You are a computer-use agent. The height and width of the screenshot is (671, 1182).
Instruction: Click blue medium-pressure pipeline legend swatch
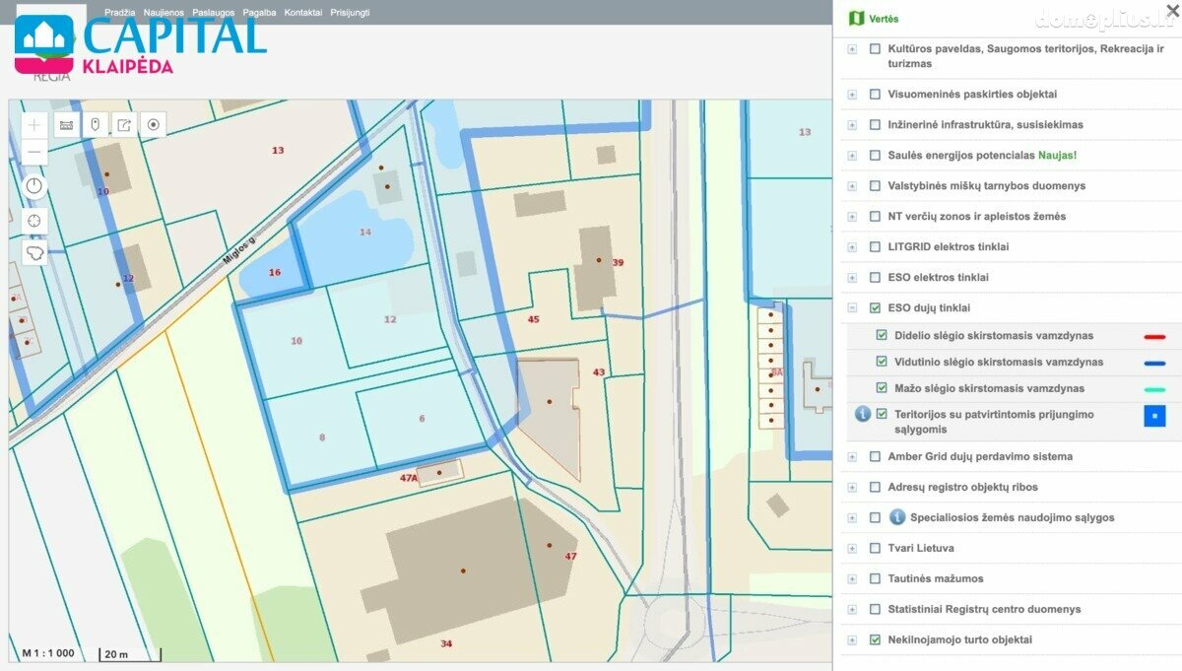(1154, 364)
